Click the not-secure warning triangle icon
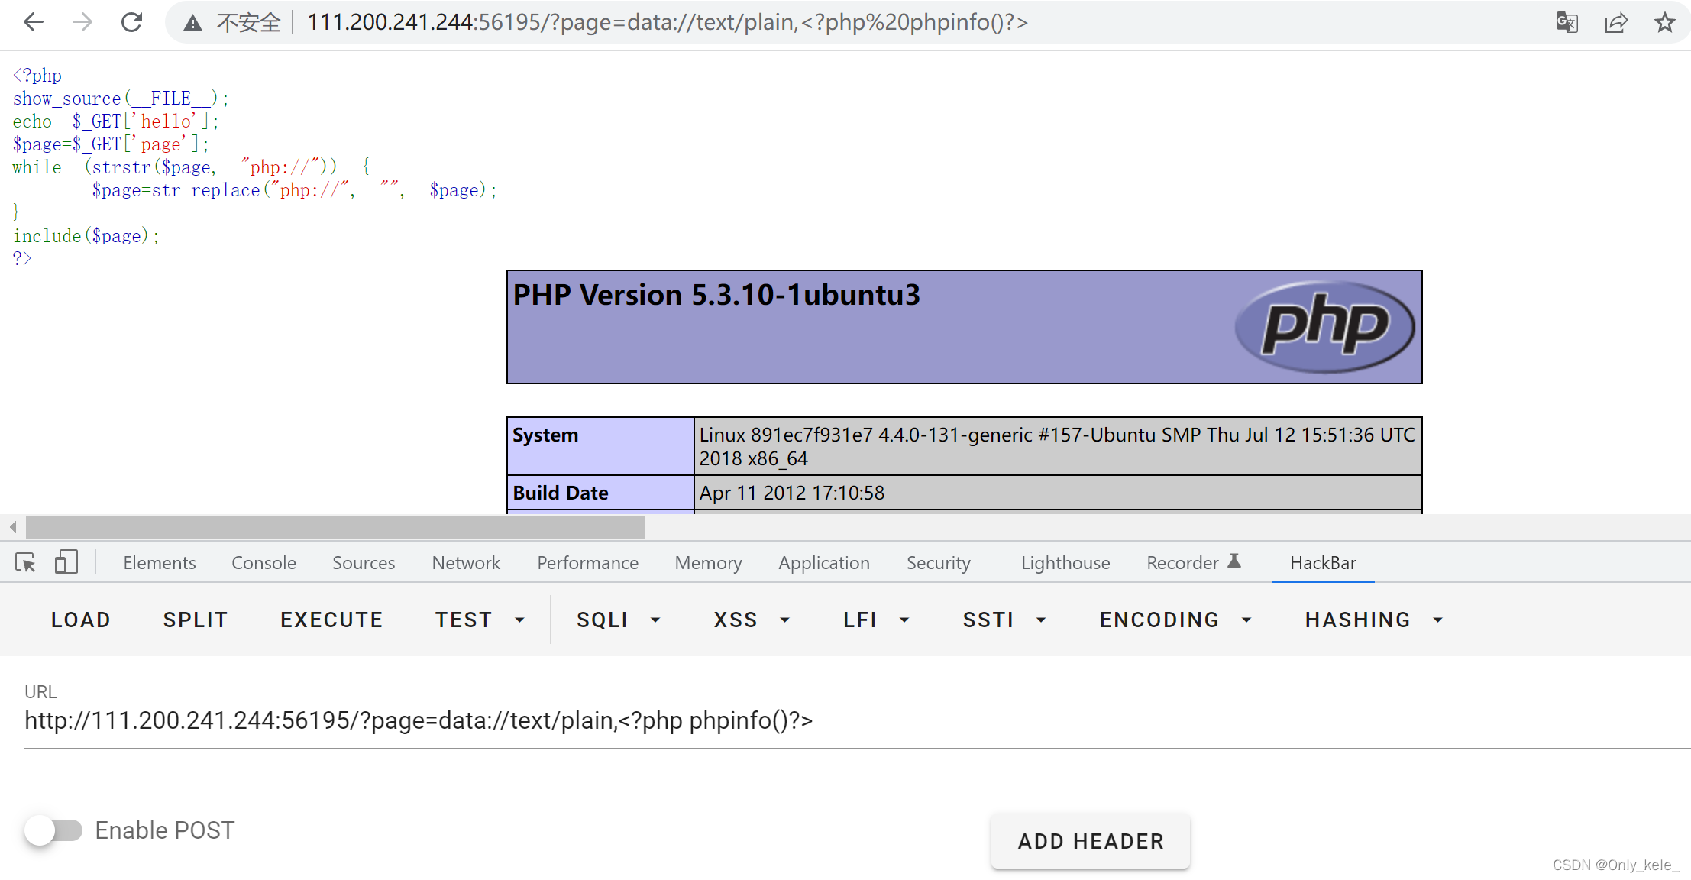Image resolution: width=1691 pixels, height=880 pixels. pos(192,23)
